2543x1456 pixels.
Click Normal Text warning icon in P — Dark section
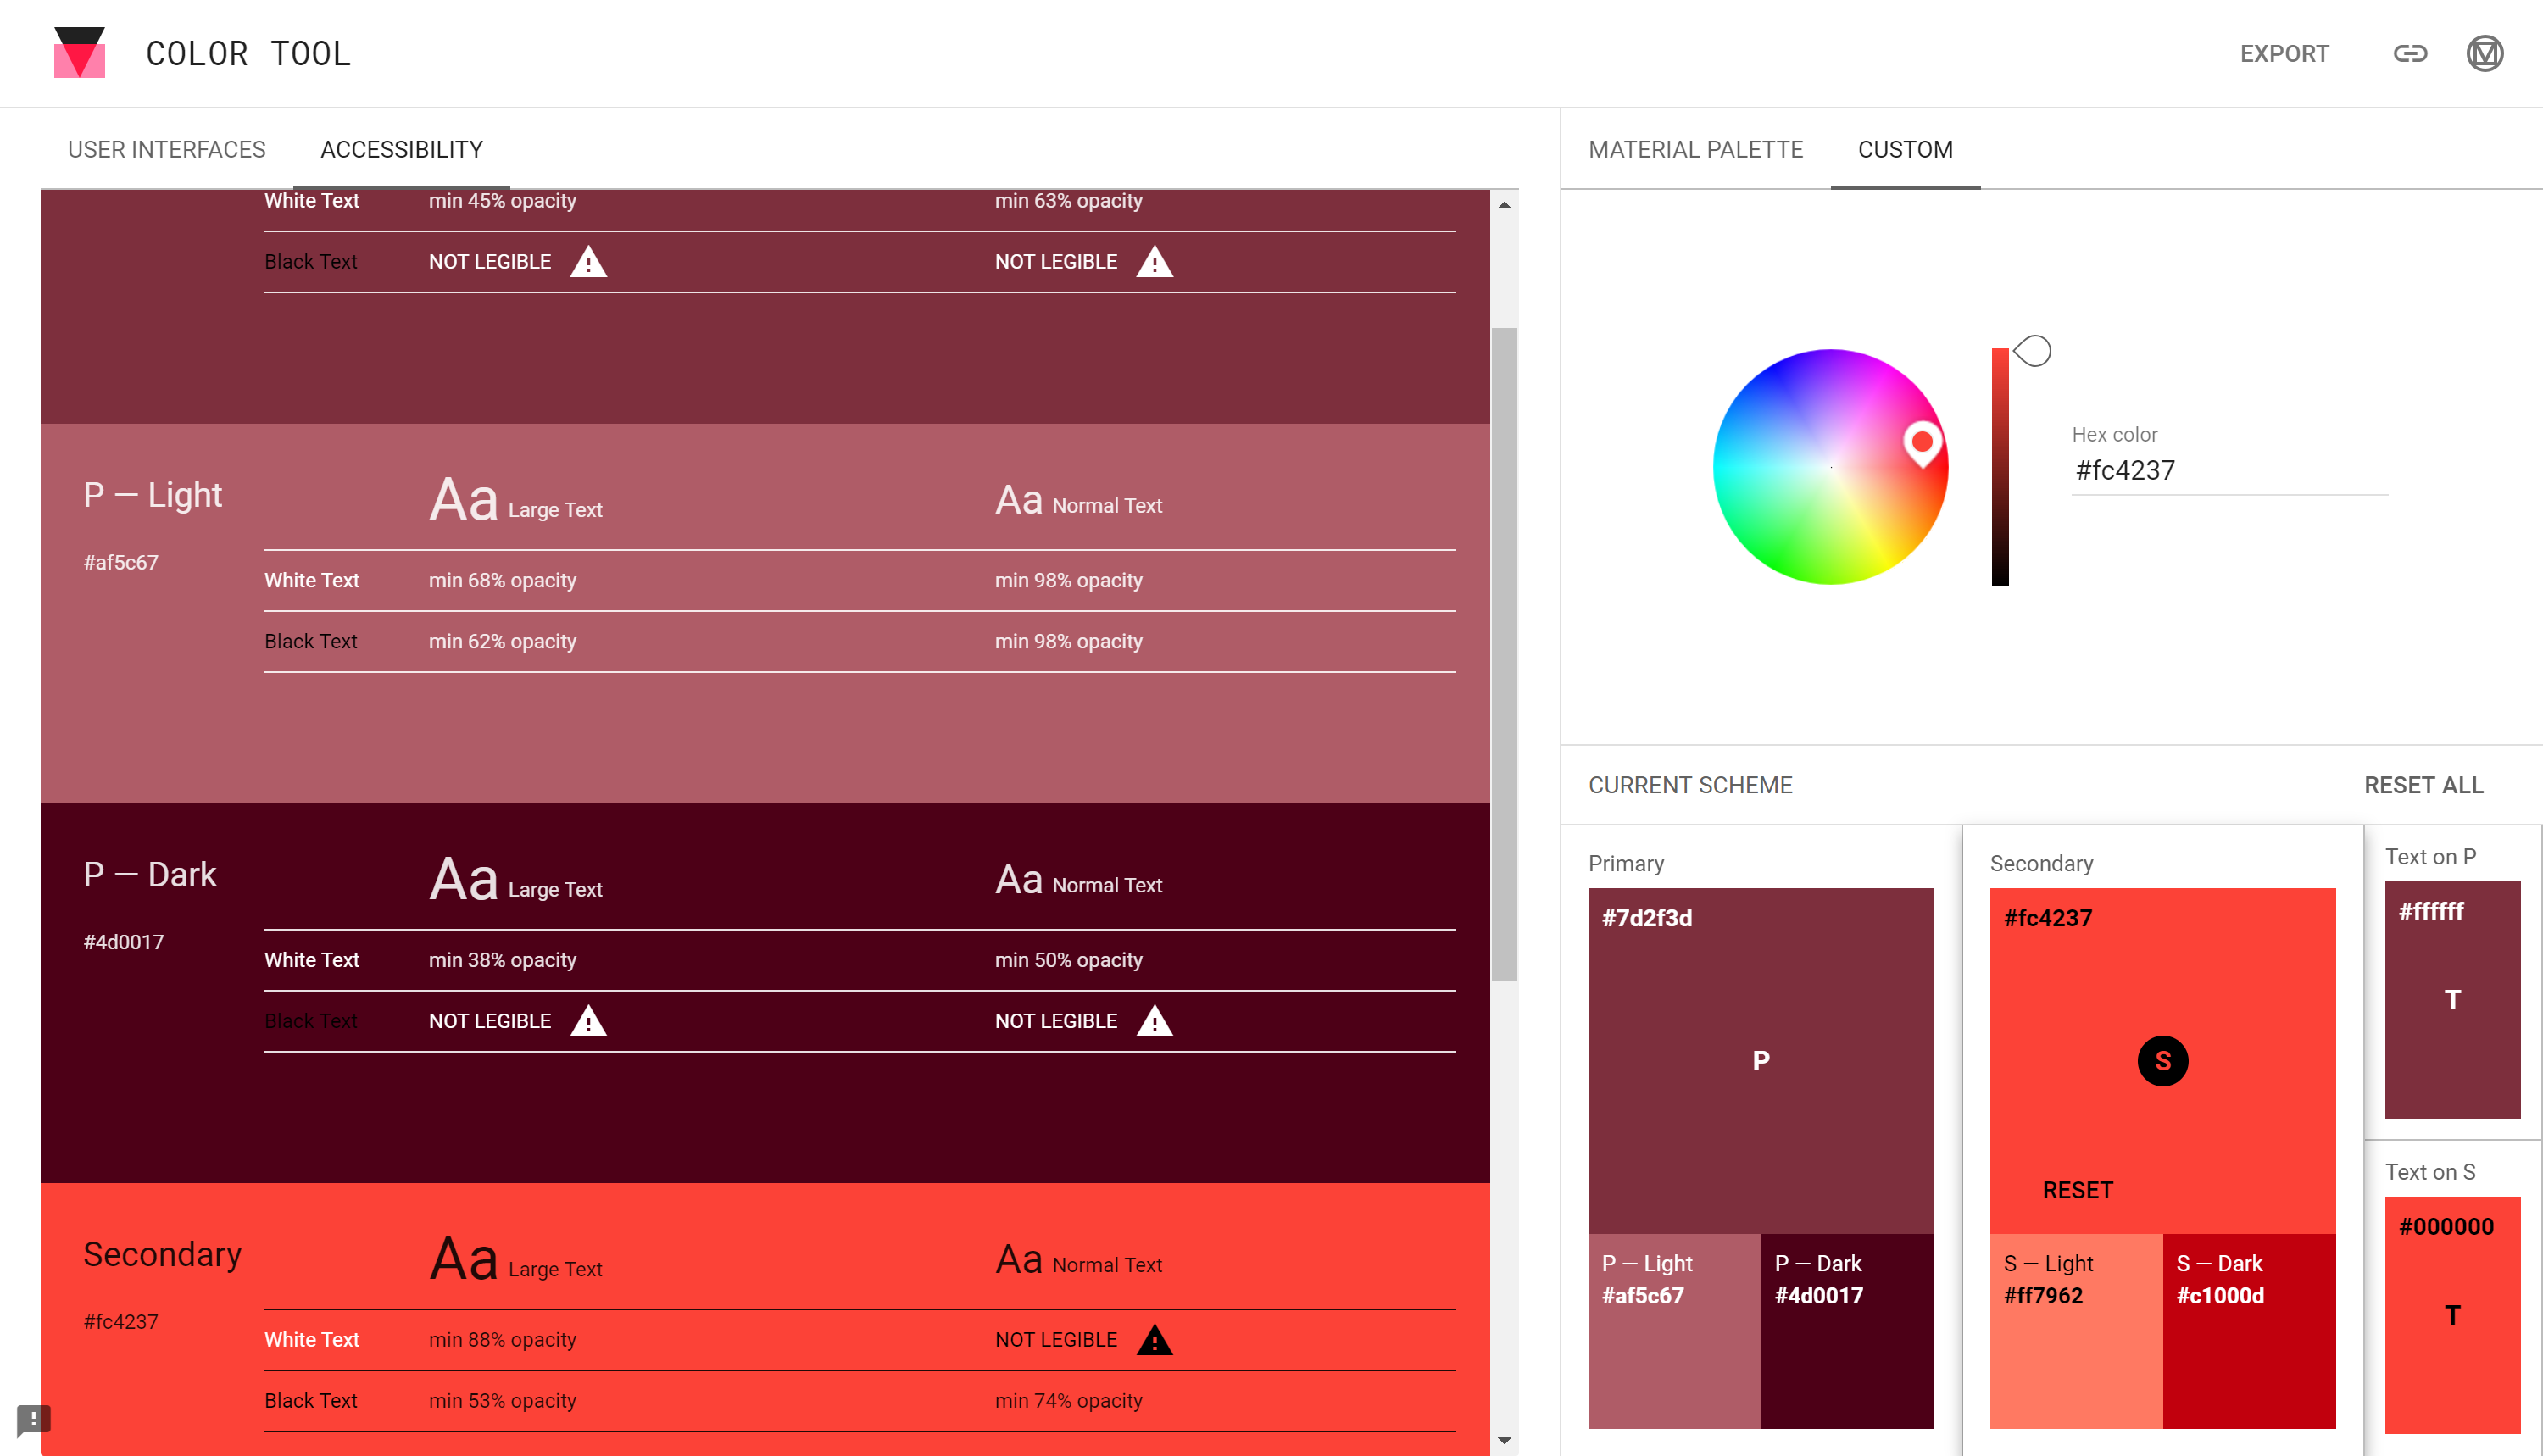point(1154,1021)
